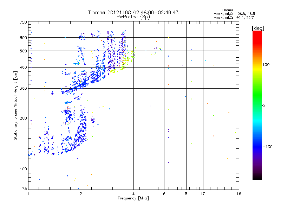Viewport: 281px width, 211px height.
Task: Click x-axis tick label '4'
Action: (x=133, y=194)
